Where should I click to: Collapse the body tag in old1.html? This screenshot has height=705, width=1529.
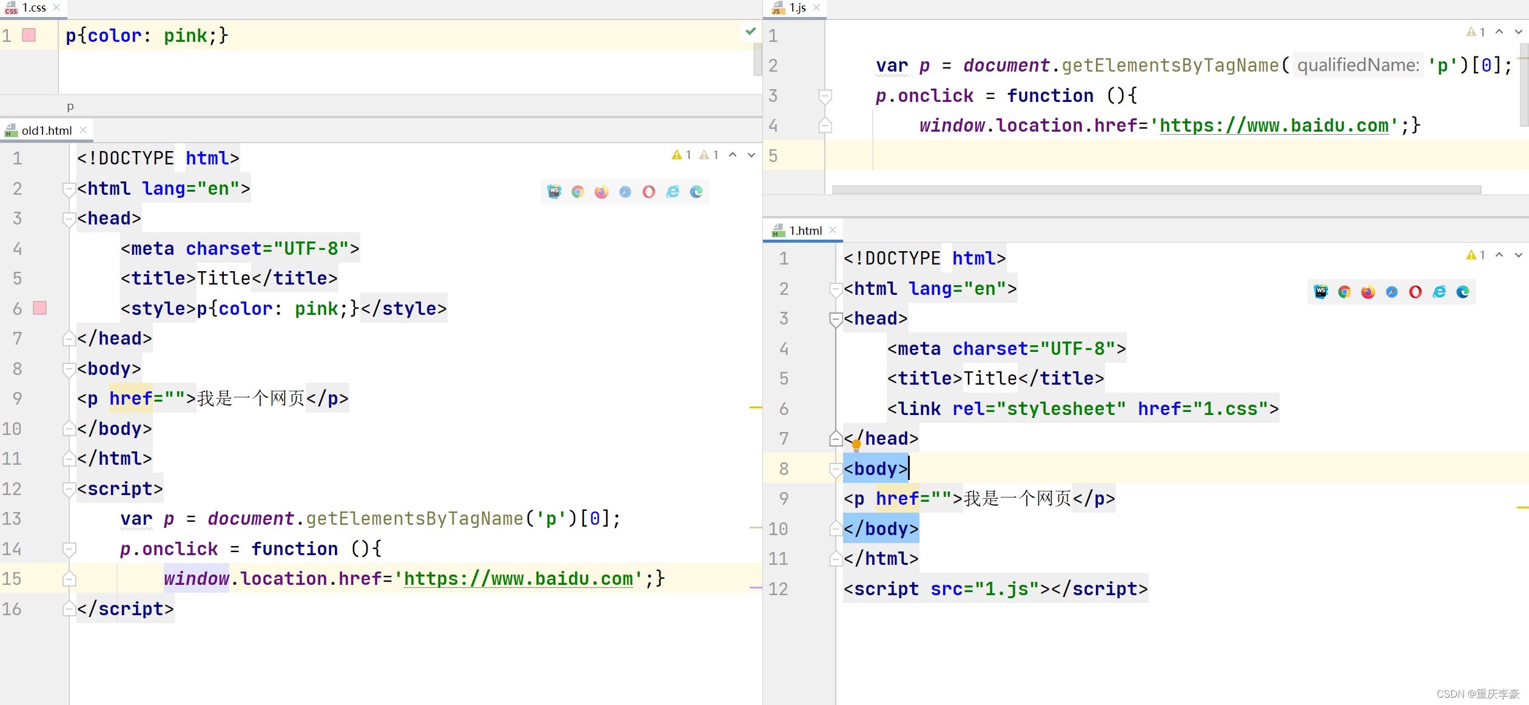pos(69,369)
